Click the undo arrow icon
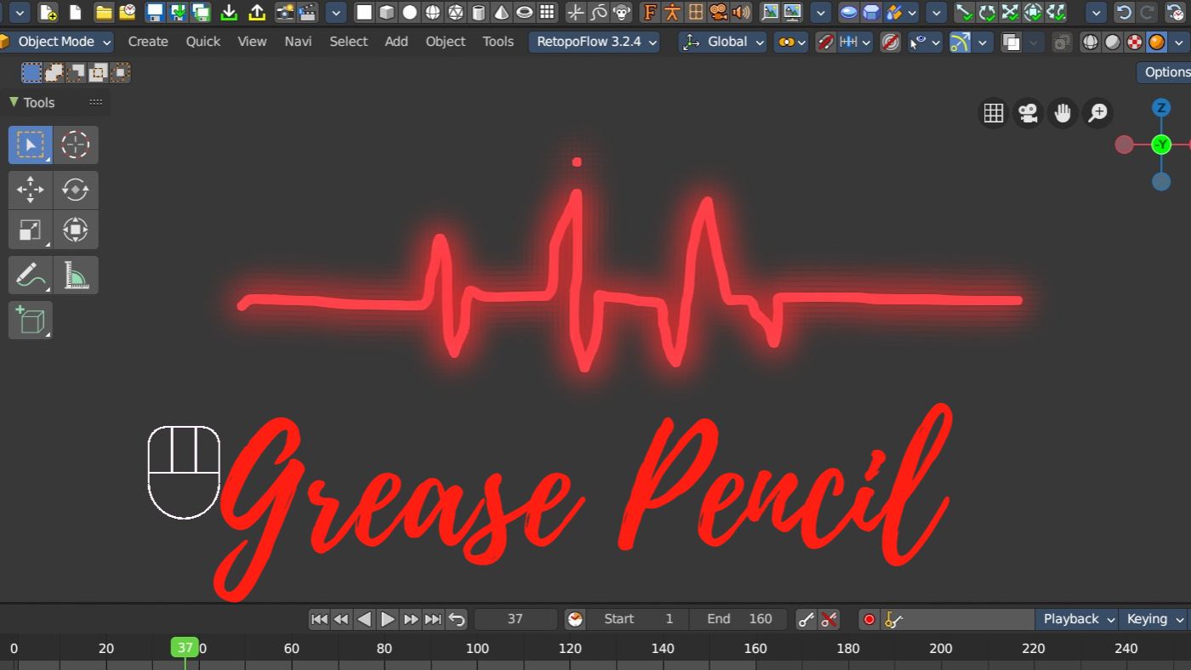The height and width of the screenshot is (670, 1191). pos(1125,13)
